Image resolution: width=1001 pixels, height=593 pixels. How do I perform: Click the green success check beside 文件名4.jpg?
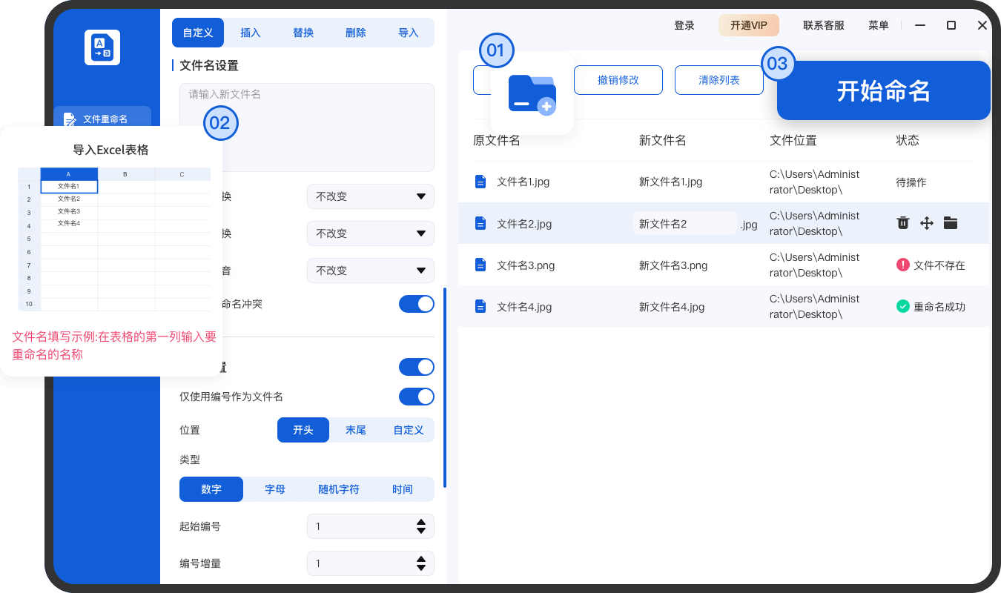point(902,306)
